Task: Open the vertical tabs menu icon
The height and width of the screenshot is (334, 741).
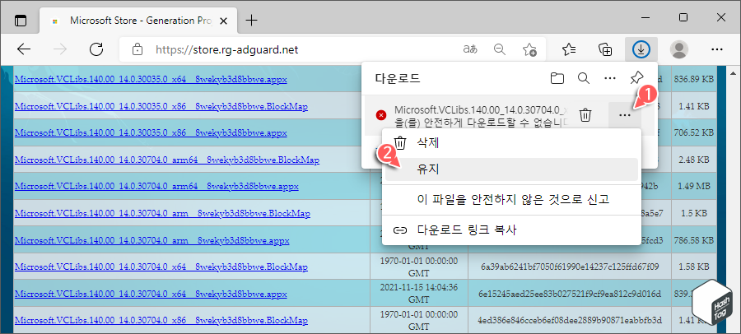Action: [x=21, y=21]
